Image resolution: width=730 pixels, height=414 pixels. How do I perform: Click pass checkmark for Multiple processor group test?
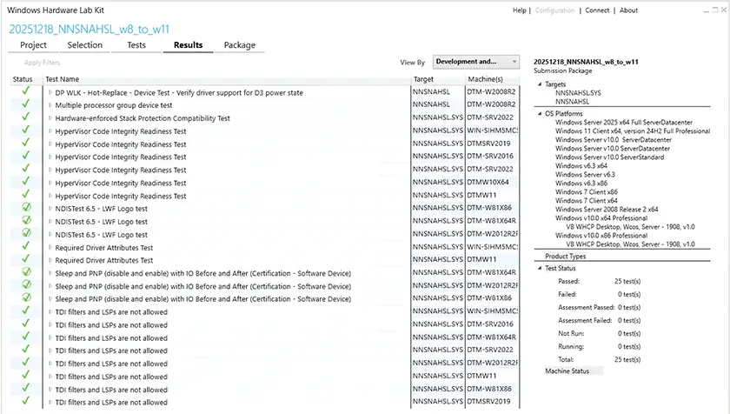(25, 103)
